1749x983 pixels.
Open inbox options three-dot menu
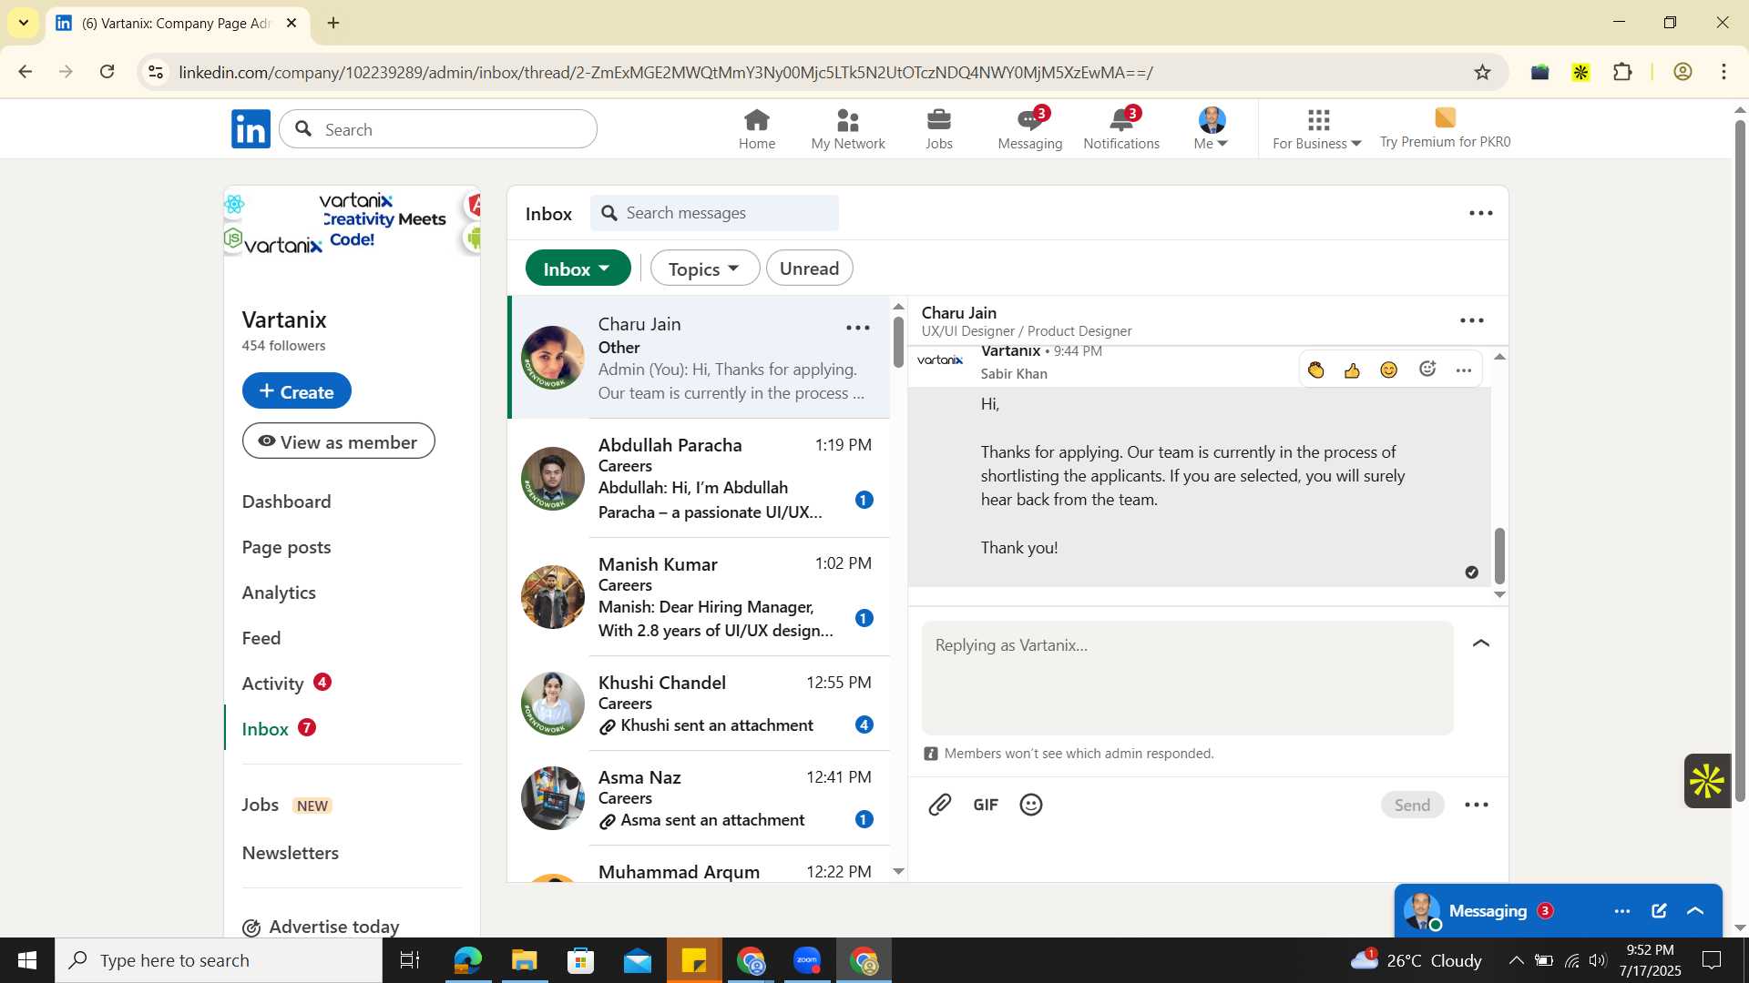coord(1481,214)
